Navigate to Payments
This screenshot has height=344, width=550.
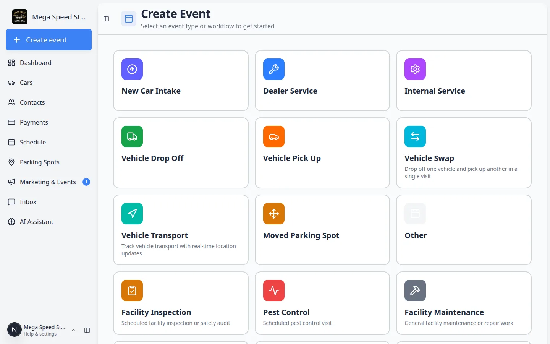coord(49,122)
